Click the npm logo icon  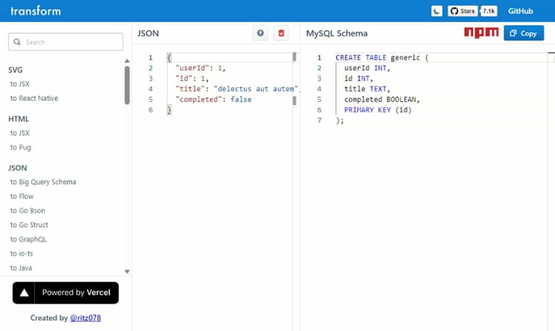pyautogui.click(x=481, y=33)
